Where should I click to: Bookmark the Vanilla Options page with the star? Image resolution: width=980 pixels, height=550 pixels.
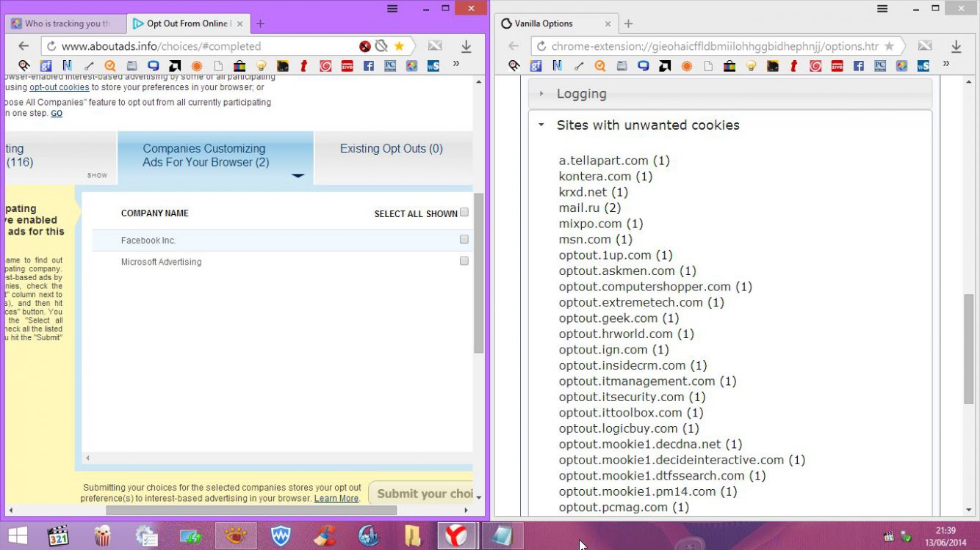point(889,46)
